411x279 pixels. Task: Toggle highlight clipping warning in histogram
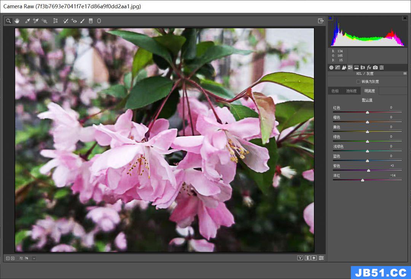coord(405,18)
